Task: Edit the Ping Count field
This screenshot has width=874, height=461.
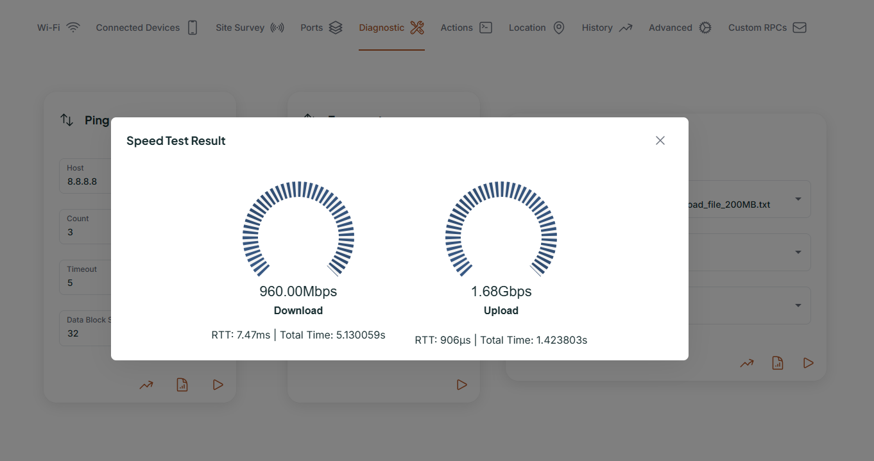Action: click(85, 226)
